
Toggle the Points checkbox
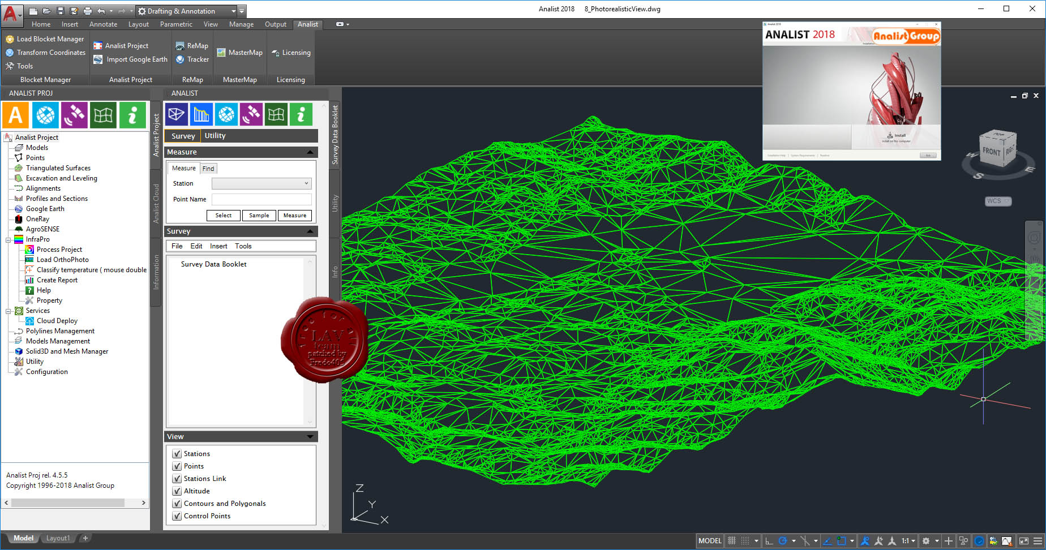coord(177,466)
